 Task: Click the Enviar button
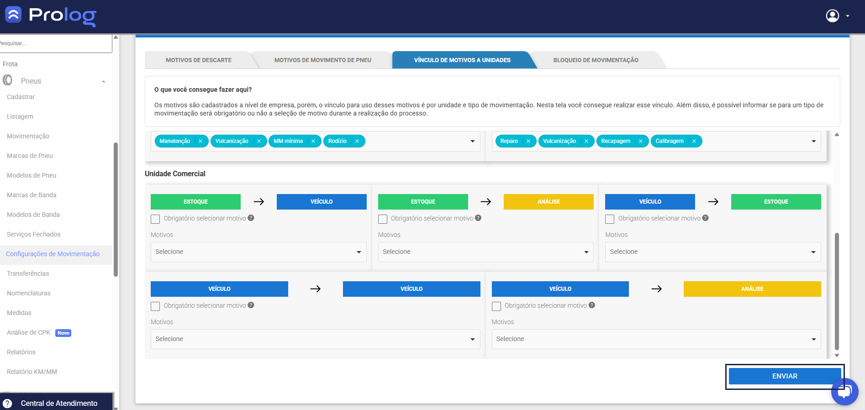[785, 376]
